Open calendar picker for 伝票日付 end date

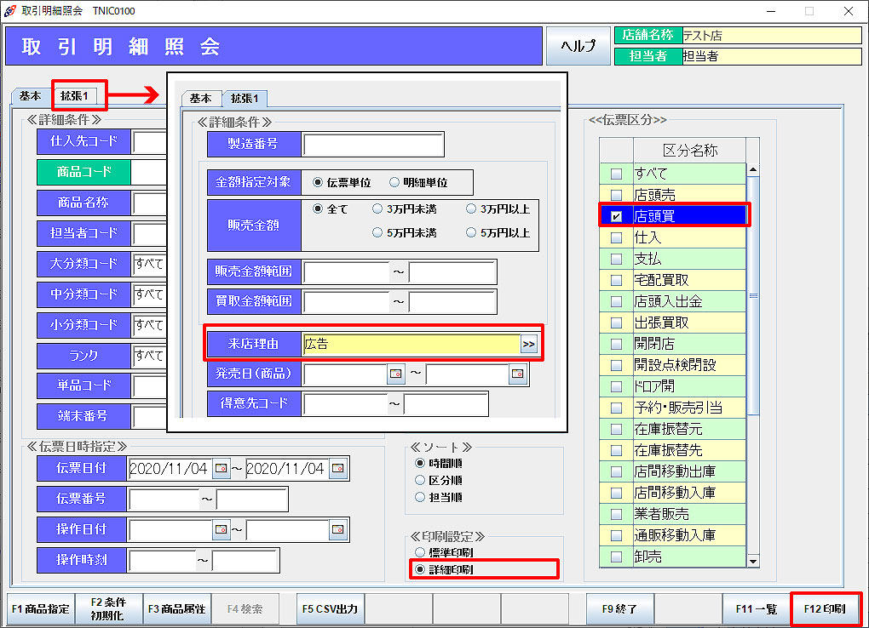(x=339, y=468)
